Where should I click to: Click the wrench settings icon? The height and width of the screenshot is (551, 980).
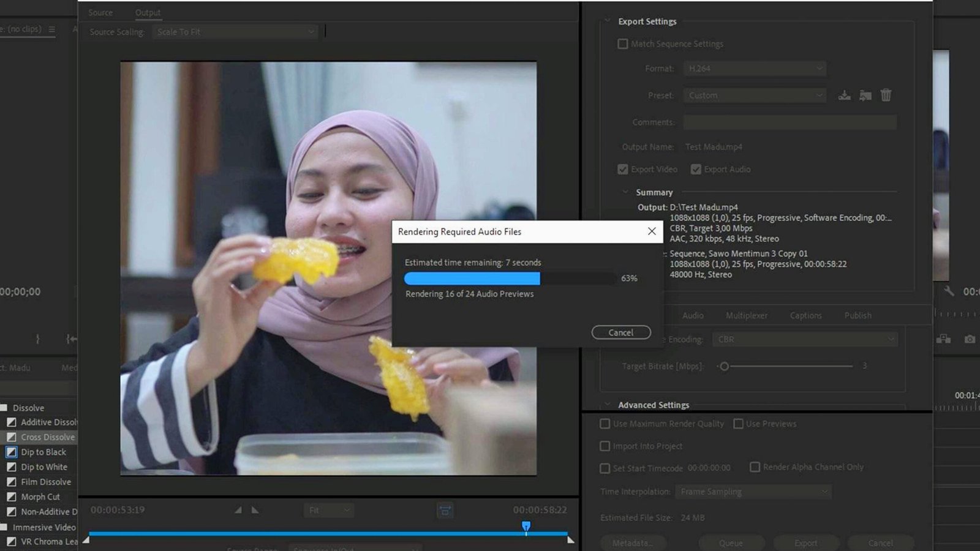[x=949, y=291]
